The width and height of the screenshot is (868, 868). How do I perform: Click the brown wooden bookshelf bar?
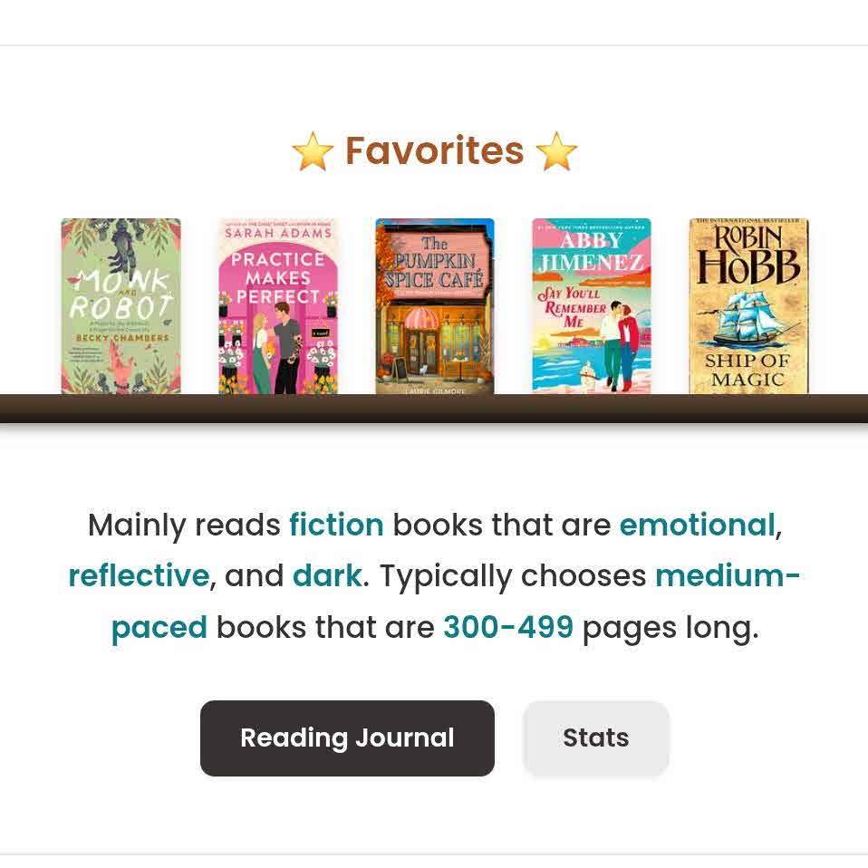pos(434,409)
